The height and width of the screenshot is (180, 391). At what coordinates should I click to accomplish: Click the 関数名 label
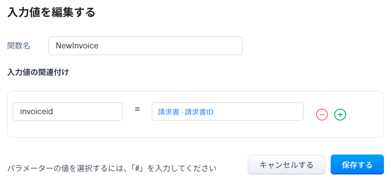(x=19, y=46)
